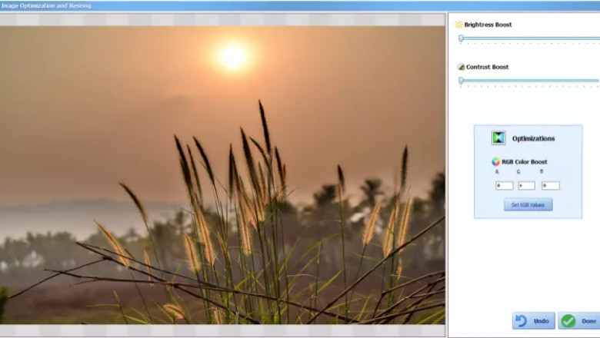Click the middle of the Contrast Boost track
This screenshot has width=600, height=338.
point(530,80)
